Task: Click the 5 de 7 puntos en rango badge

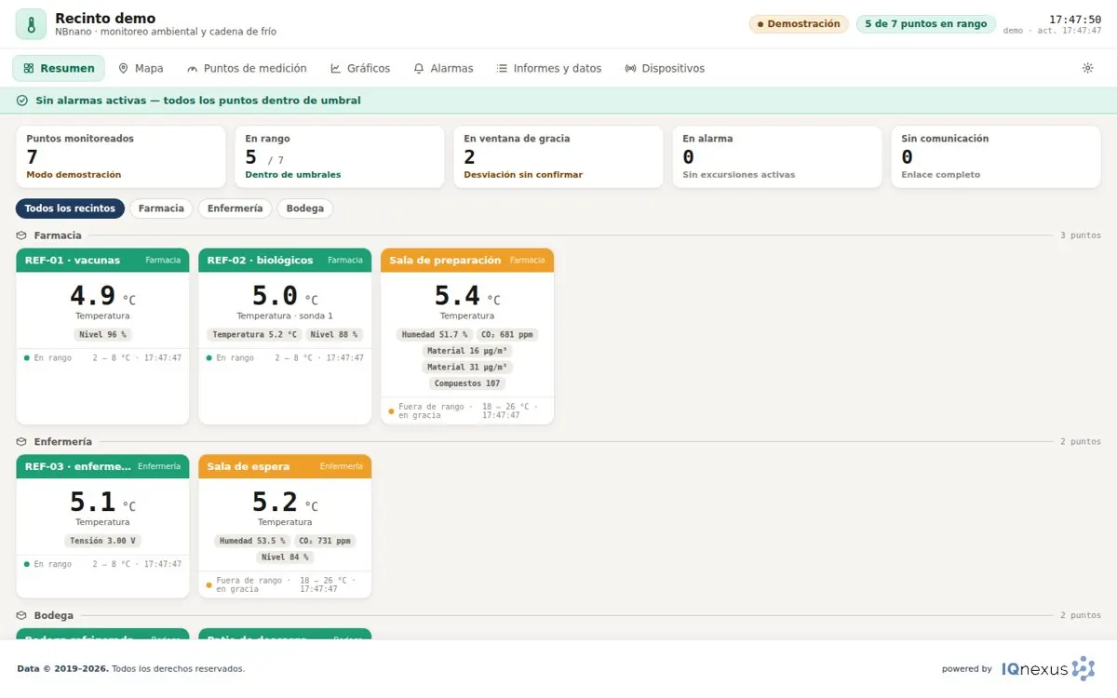Action: 926,24
